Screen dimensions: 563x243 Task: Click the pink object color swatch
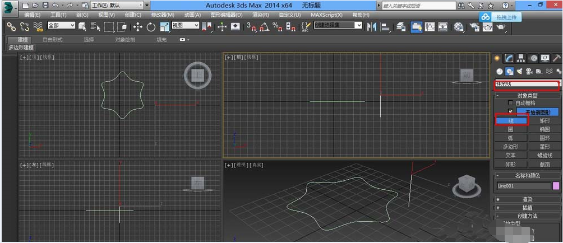coord(556,186)
